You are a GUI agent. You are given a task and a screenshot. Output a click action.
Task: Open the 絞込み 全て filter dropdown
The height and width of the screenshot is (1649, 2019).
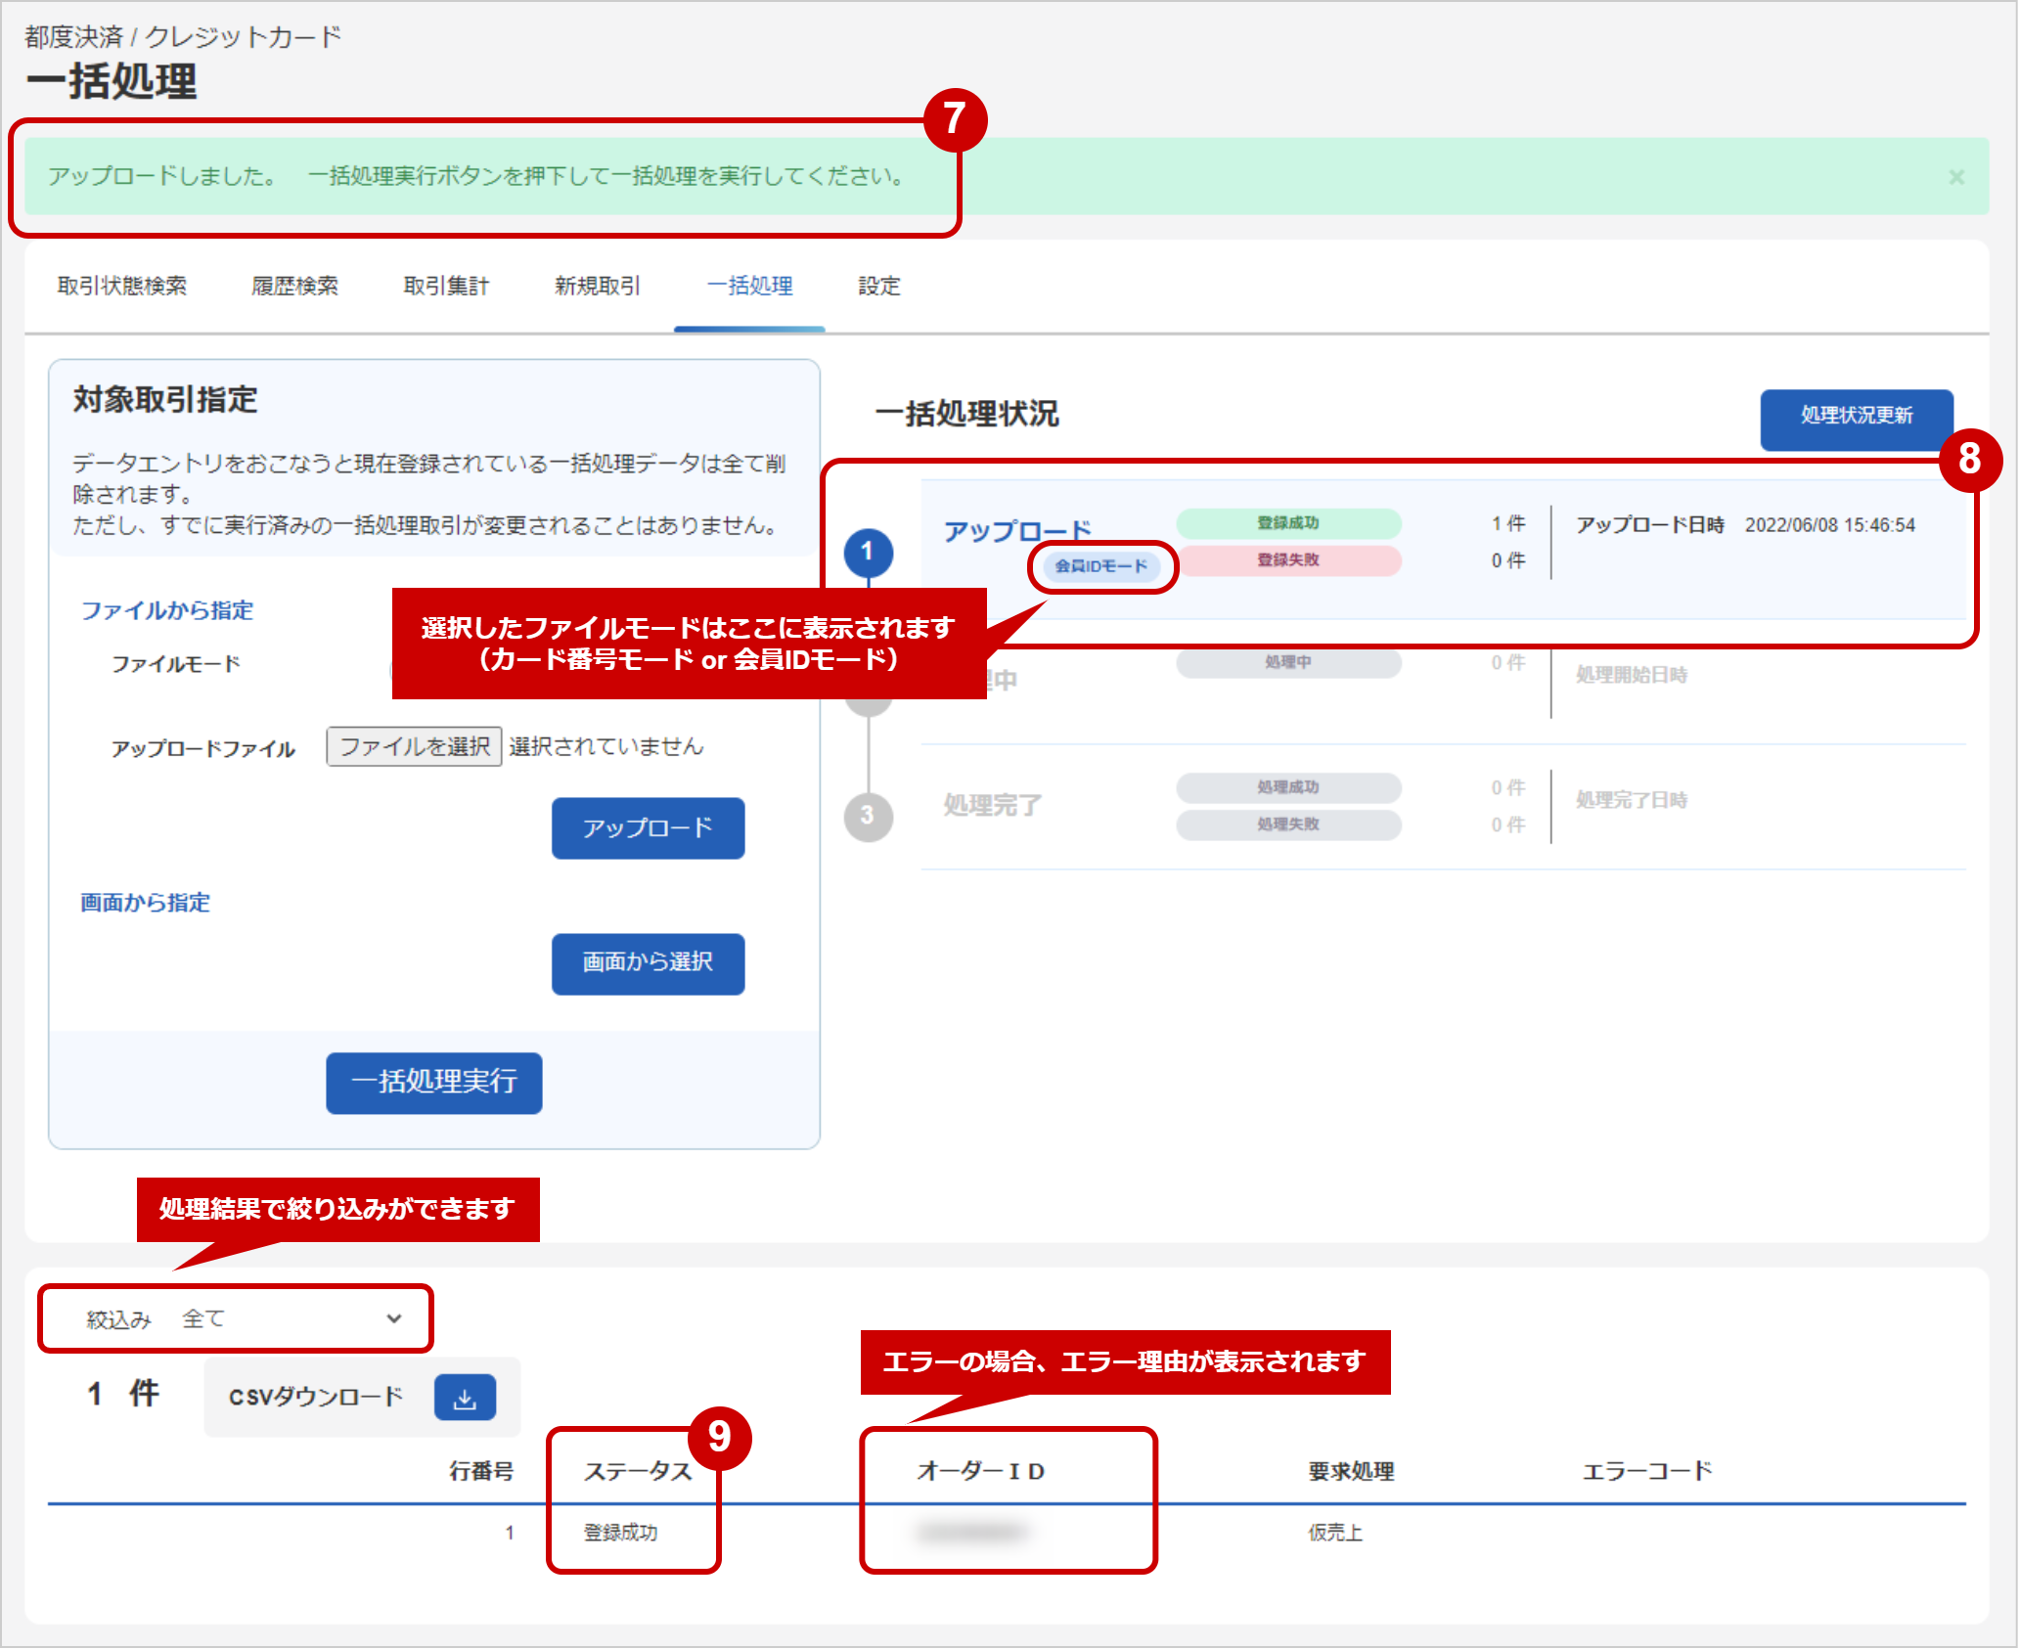235,1319
